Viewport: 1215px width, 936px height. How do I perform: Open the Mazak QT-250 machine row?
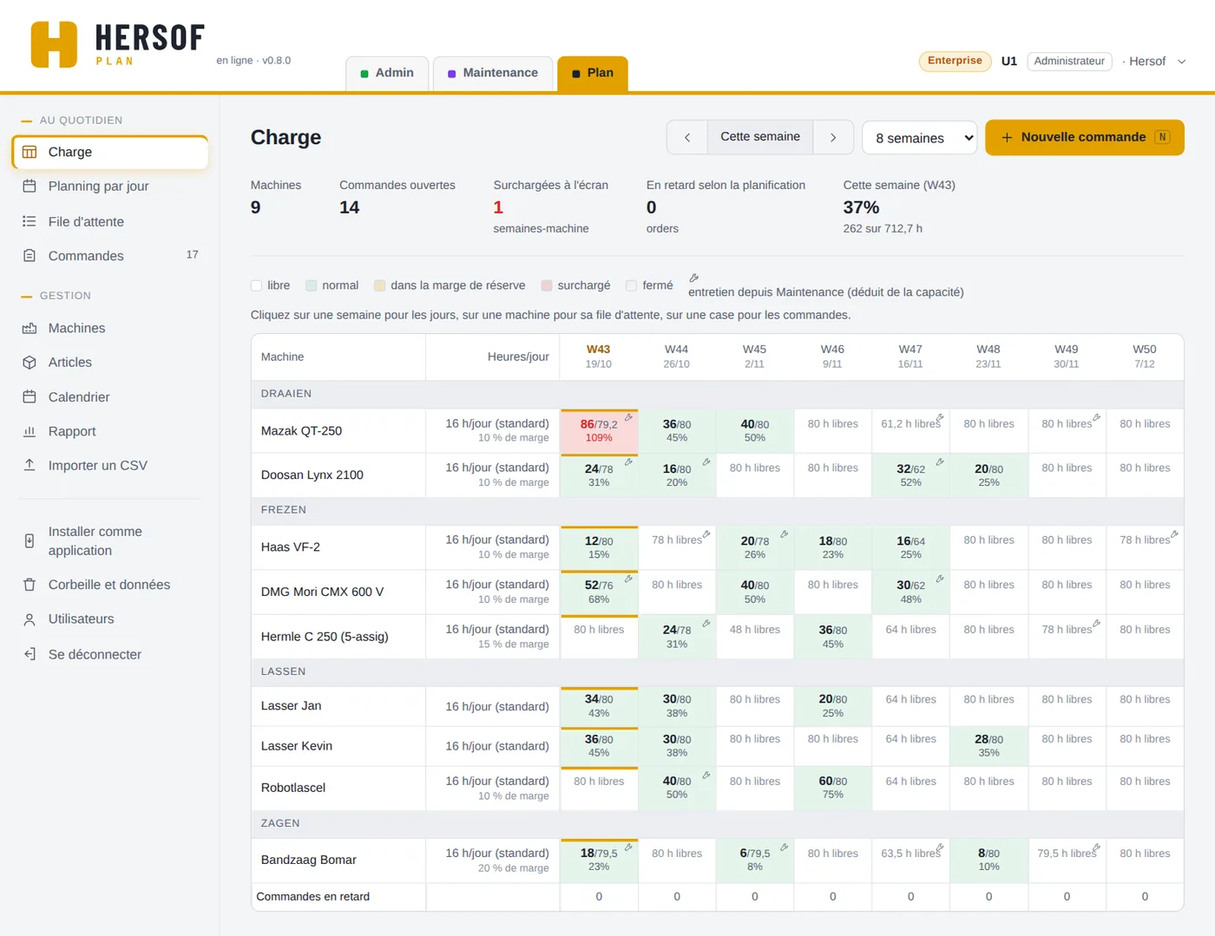tap(301, 431)
